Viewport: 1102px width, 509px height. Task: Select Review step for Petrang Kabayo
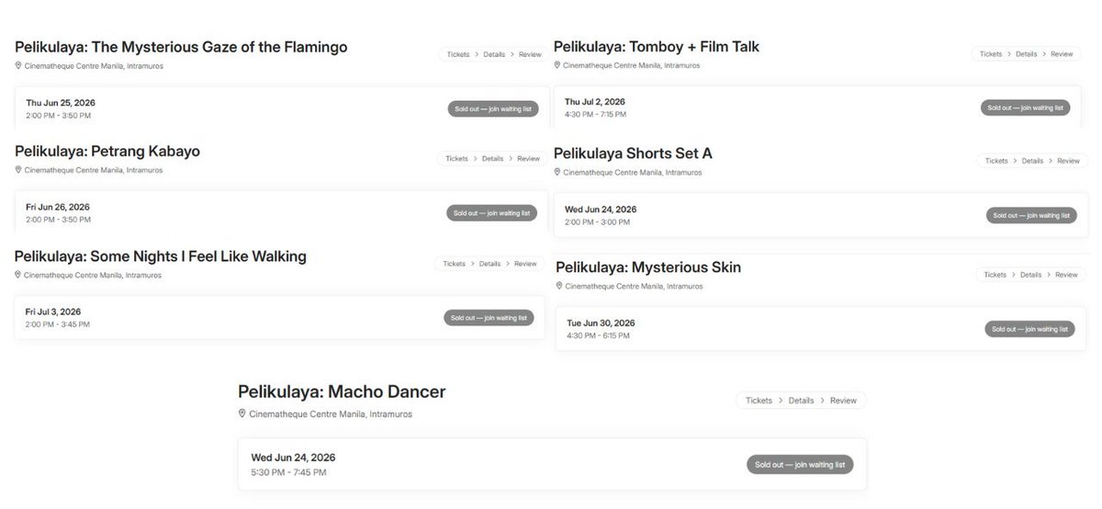pyautogui.click(x=528, y=158)
